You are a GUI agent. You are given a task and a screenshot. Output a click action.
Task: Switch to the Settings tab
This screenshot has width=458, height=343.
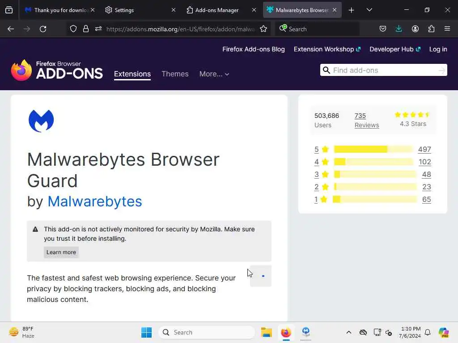click(141, 10)
